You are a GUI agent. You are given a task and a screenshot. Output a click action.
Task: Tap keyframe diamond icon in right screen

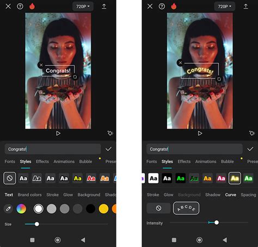point(252,133)
